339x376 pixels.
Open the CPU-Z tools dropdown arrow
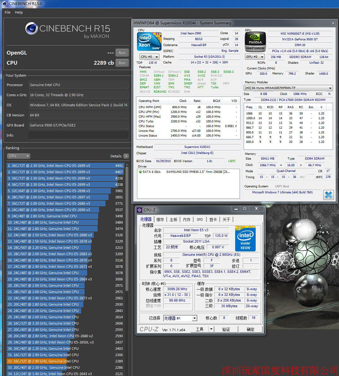[x=211, y=329]
